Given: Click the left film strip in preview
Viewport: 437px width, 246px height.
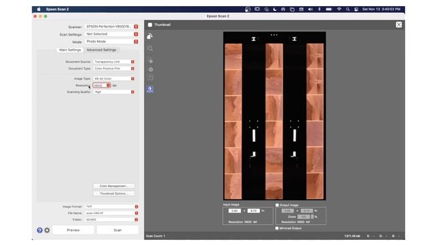Looking at the screenshot, I should [234, 121].
